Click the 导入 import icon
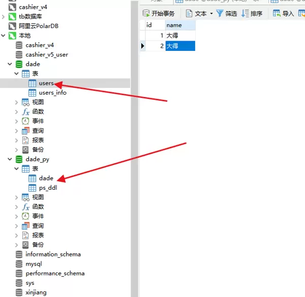This screenshot has height=297, width=305. [x=277, y=13]
